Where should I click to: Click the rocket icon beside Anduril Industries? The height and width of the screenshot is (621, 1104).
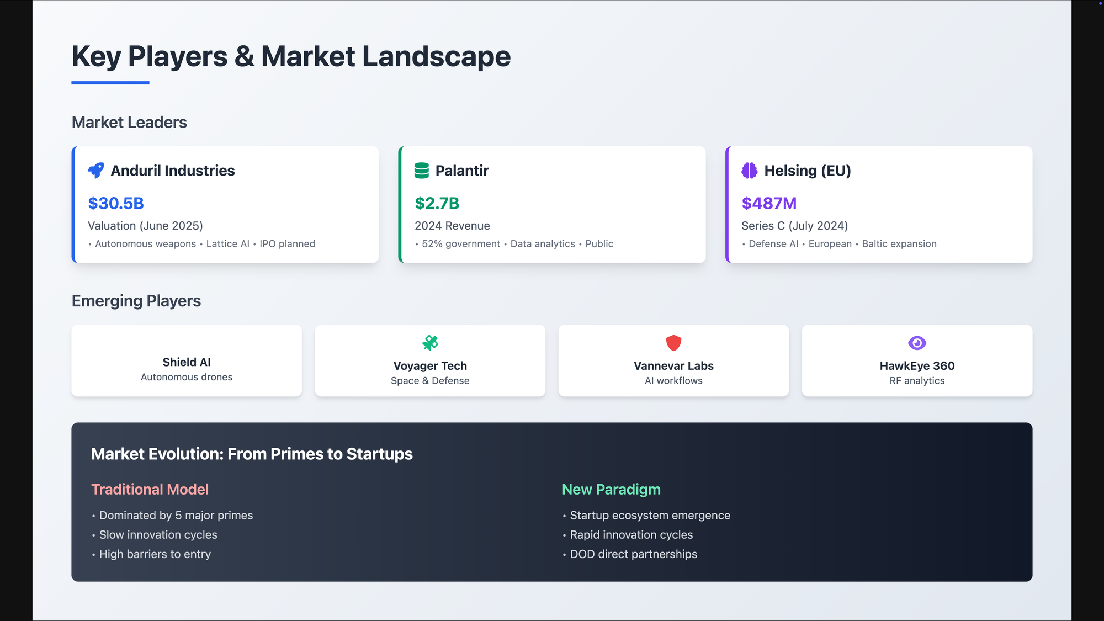(95, 171)
